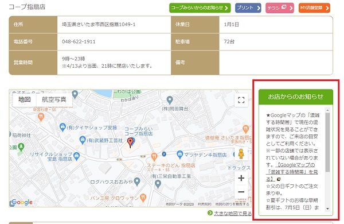The width and height of the screenshot is (344, 224).
Task: Click the MY店舗登録 button
Action: [314, 8]
